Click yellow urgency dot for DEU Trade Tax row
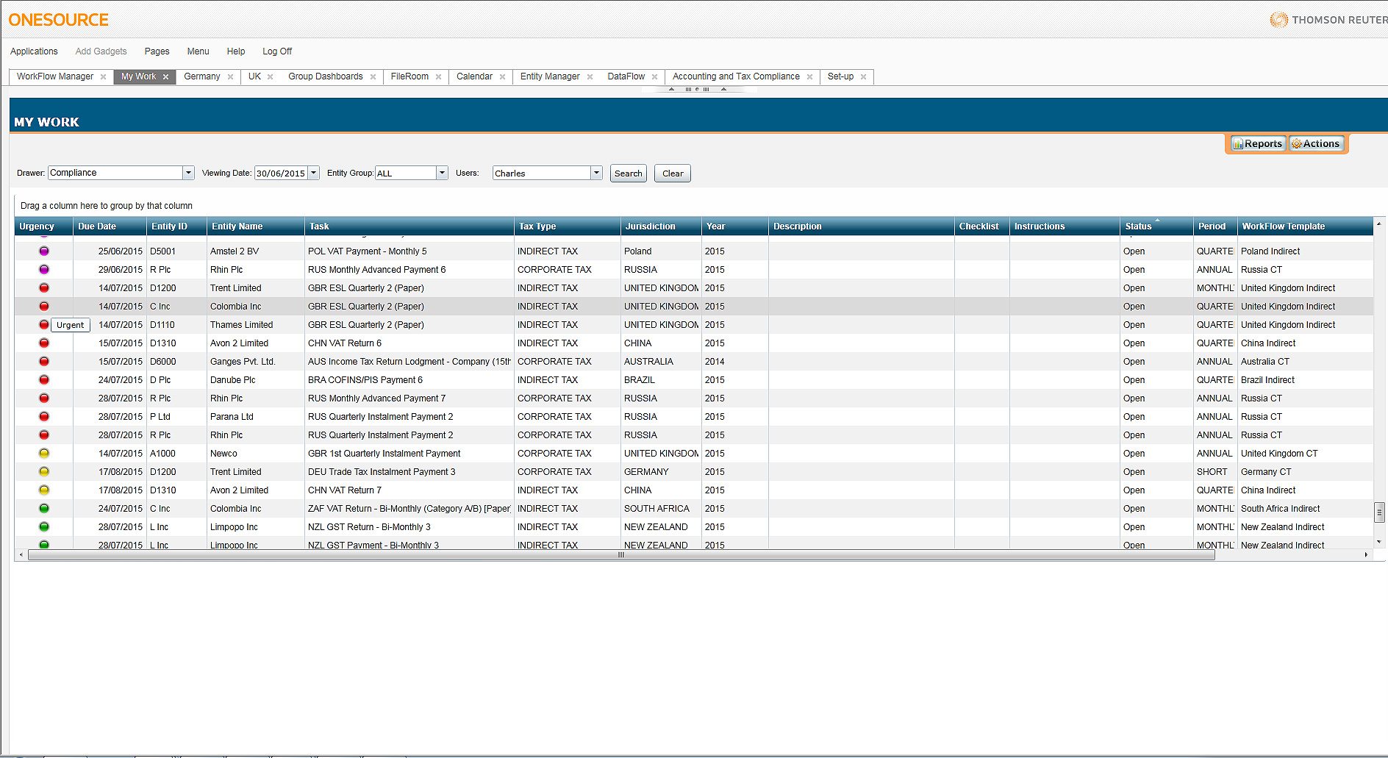Screen dimensions: 1388x758 (44, 472)
